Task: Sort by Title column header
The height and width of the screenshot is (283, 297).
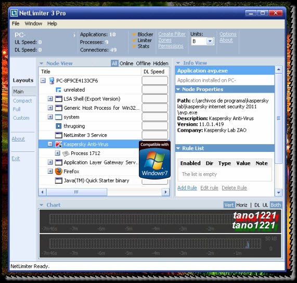Action: pyautogui.click(x=90, y=72)
